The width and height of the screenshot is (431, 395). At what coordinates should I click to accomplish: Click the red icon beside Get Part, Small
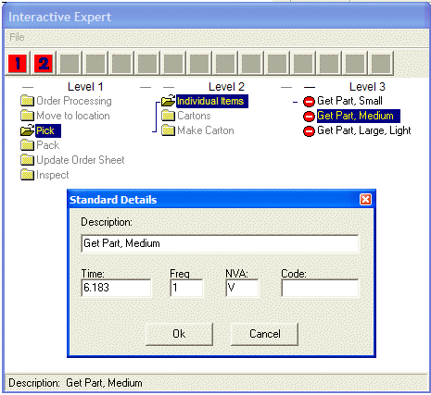pyautogui.click(x=309, y=101)
